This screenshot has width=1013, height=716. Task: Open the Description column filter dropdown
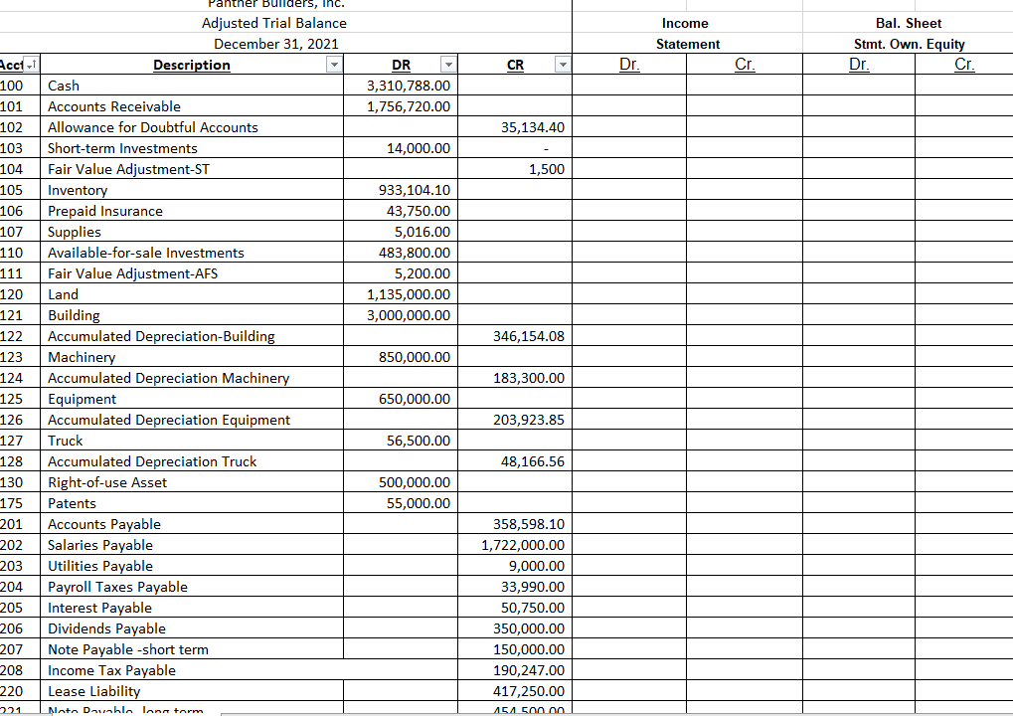click(x=334, y=65)
